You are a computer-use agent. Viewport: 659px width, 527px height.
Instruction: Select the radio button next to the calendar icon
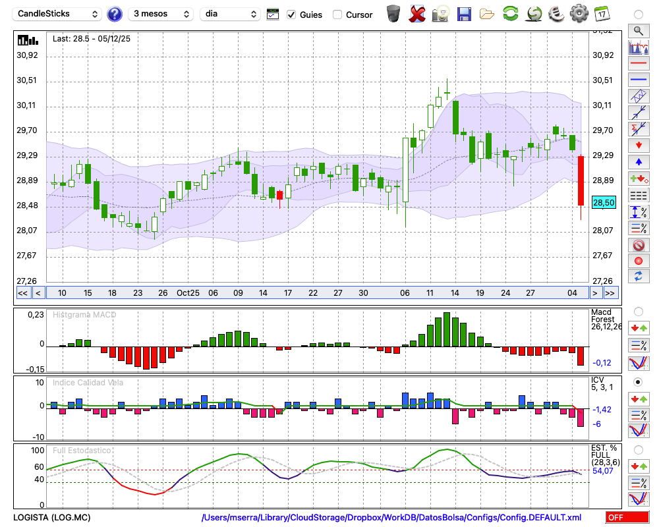coord(639,14)
